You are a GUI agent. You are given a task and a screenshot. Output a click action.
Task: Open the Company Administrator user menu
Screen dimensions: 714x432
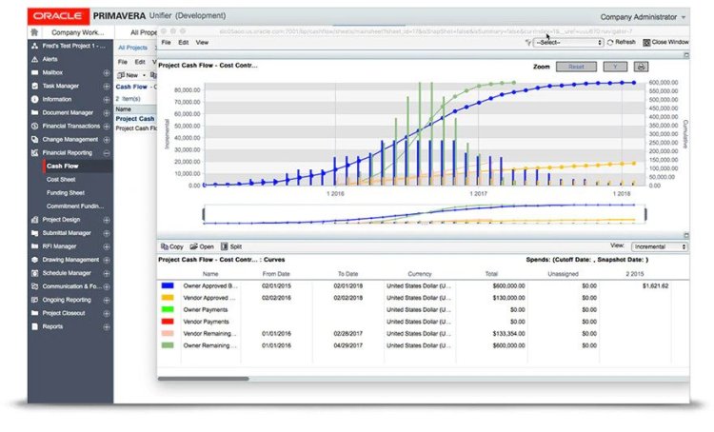643,17
